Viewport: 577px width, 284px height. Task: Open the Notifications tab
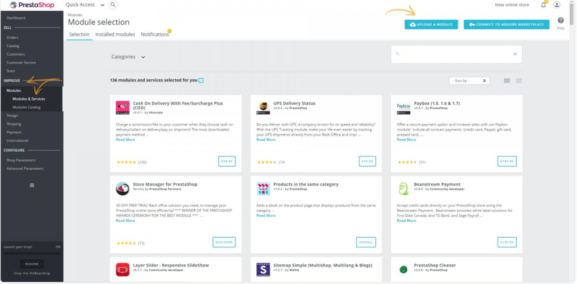click(155, 34)
